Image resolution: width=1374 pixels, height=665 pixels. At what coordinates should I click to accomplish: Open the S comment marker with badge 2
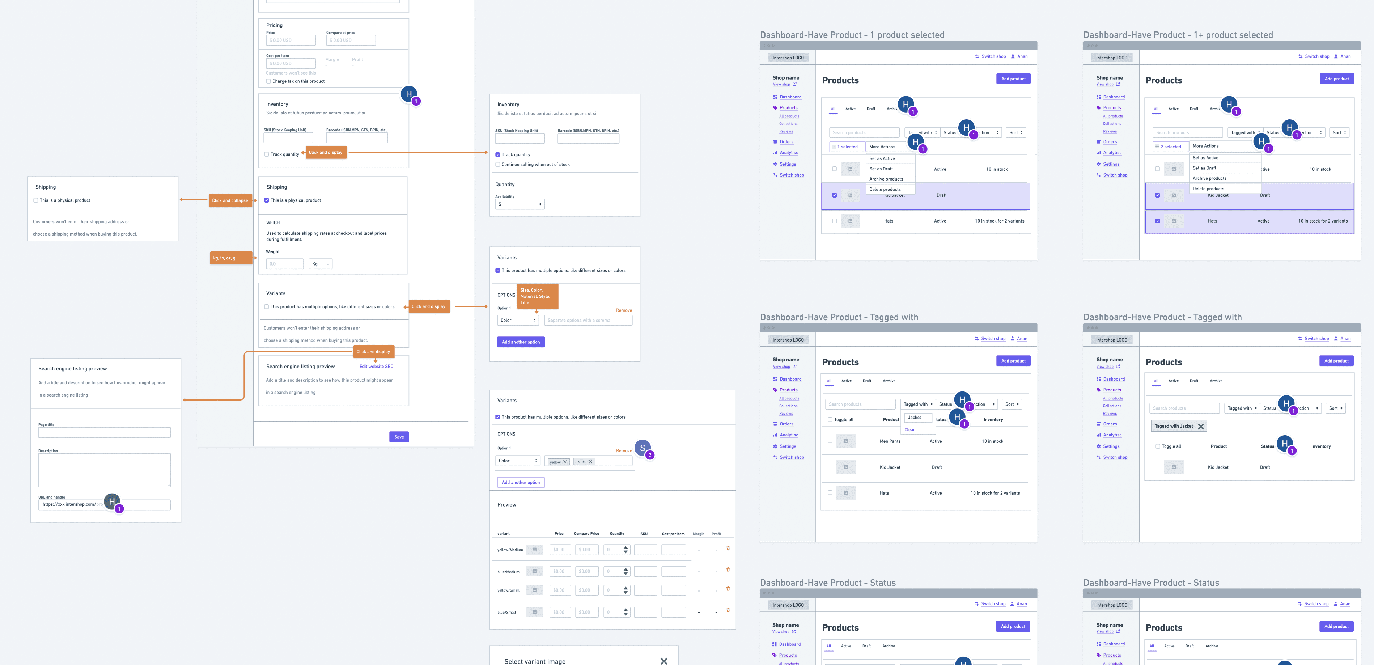coord(643,448)
